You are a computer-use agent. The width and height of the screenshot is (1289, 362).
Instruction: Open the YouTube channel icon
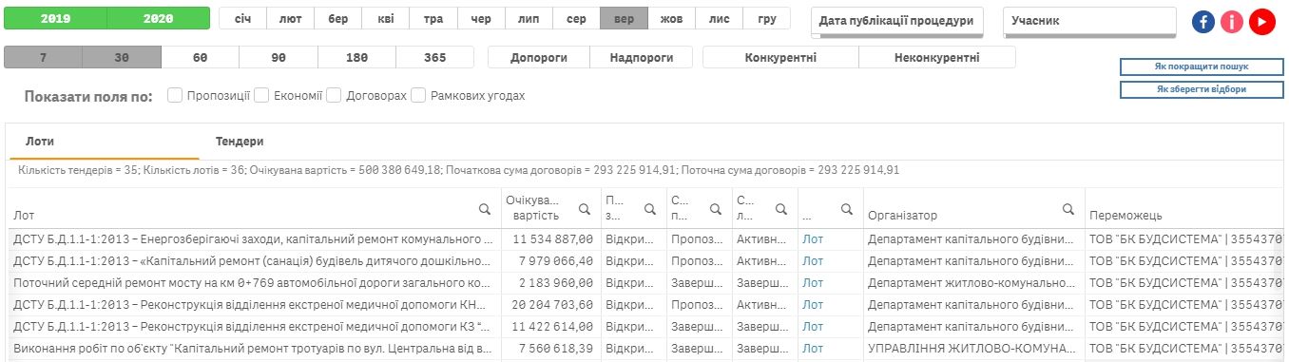[1262, 22]
